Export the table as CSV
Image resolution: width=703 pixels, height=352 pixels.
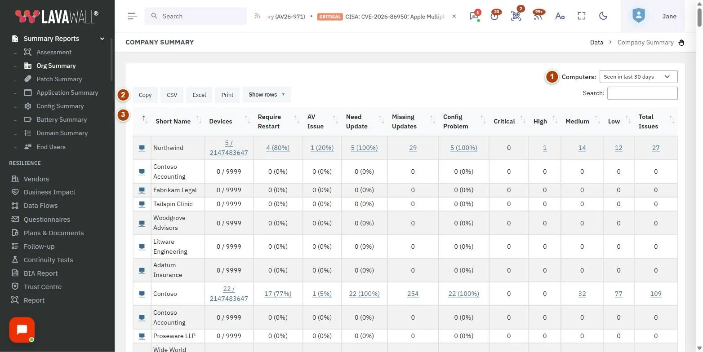coord(172,95)
